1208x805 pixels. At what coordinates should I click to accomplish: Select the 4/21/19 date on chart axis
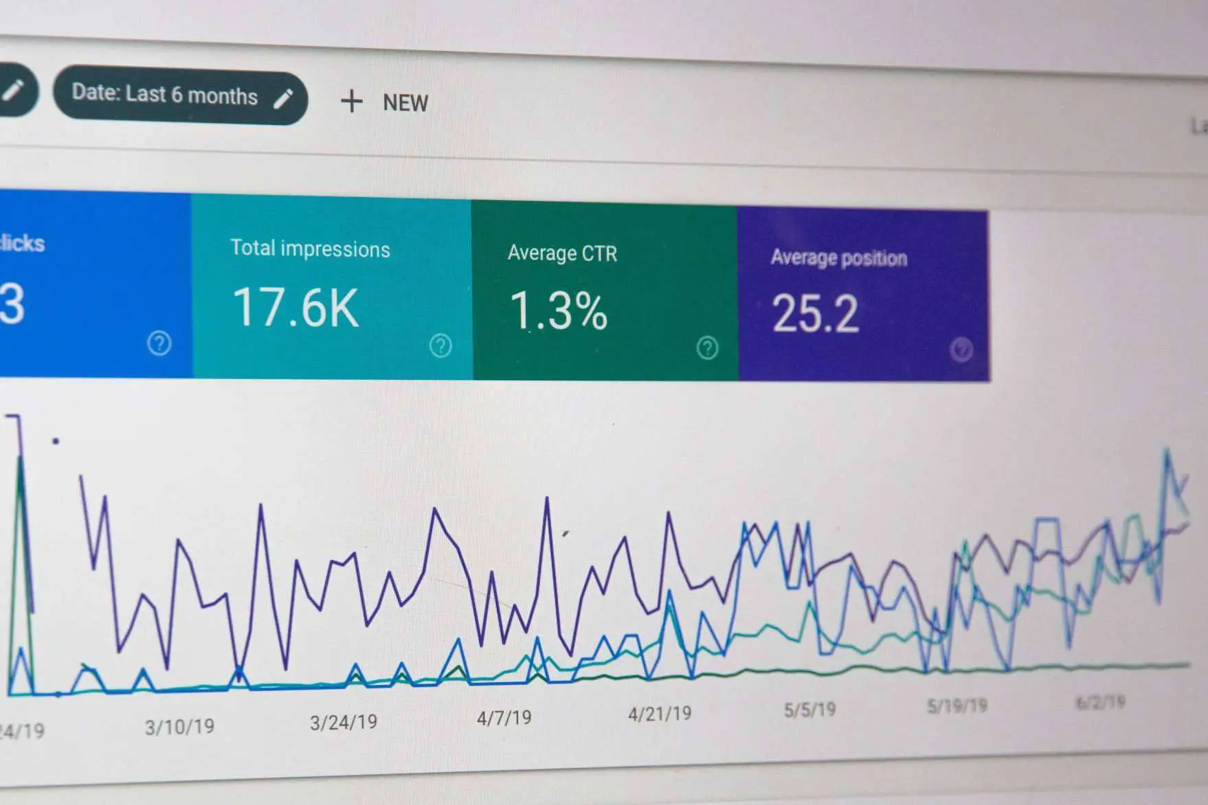[x=660, y=714]
